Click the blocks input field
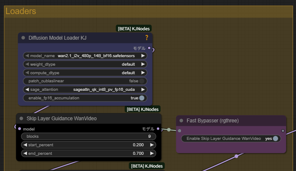The width and height of the screenshot is (296, 171). coord(89,136)
